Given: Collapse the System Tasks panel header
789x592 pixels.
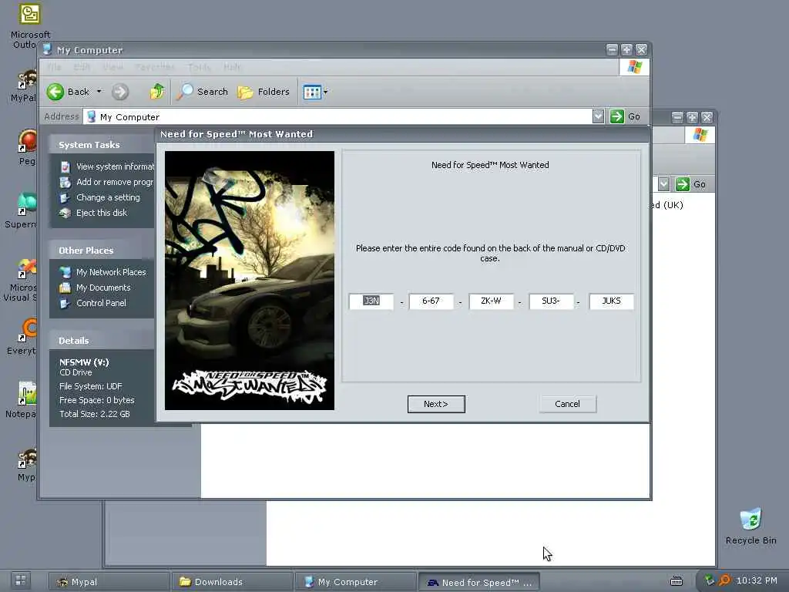Looking at the screenshot, I should click(x=102, y=144).
